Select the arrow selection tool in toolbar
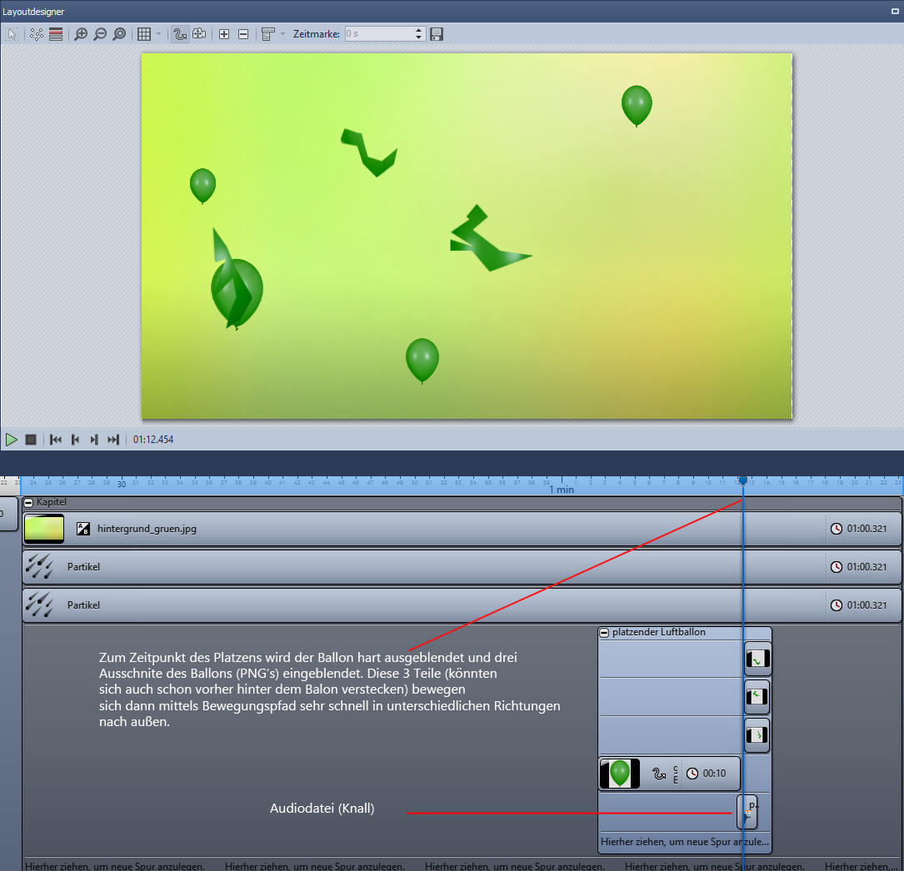This screenshot has width=904, height=871. [12, 34]
